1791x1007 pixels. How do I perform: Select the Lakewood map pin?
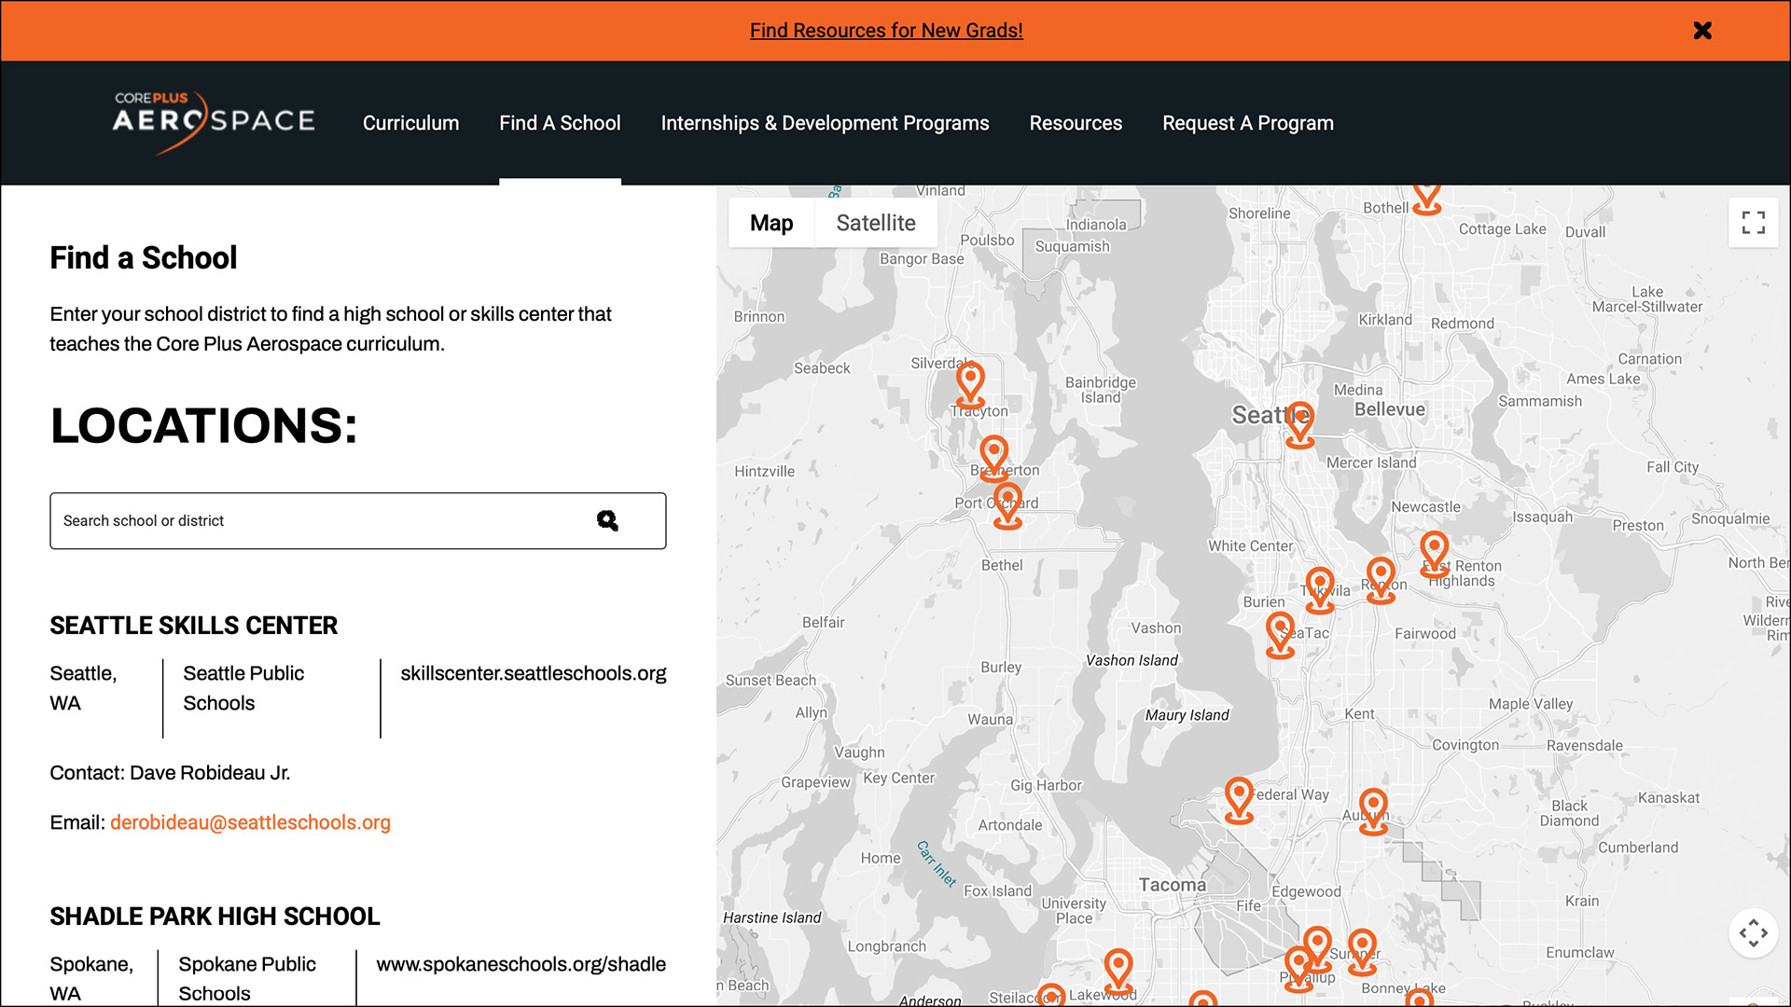click(1118, 972)
